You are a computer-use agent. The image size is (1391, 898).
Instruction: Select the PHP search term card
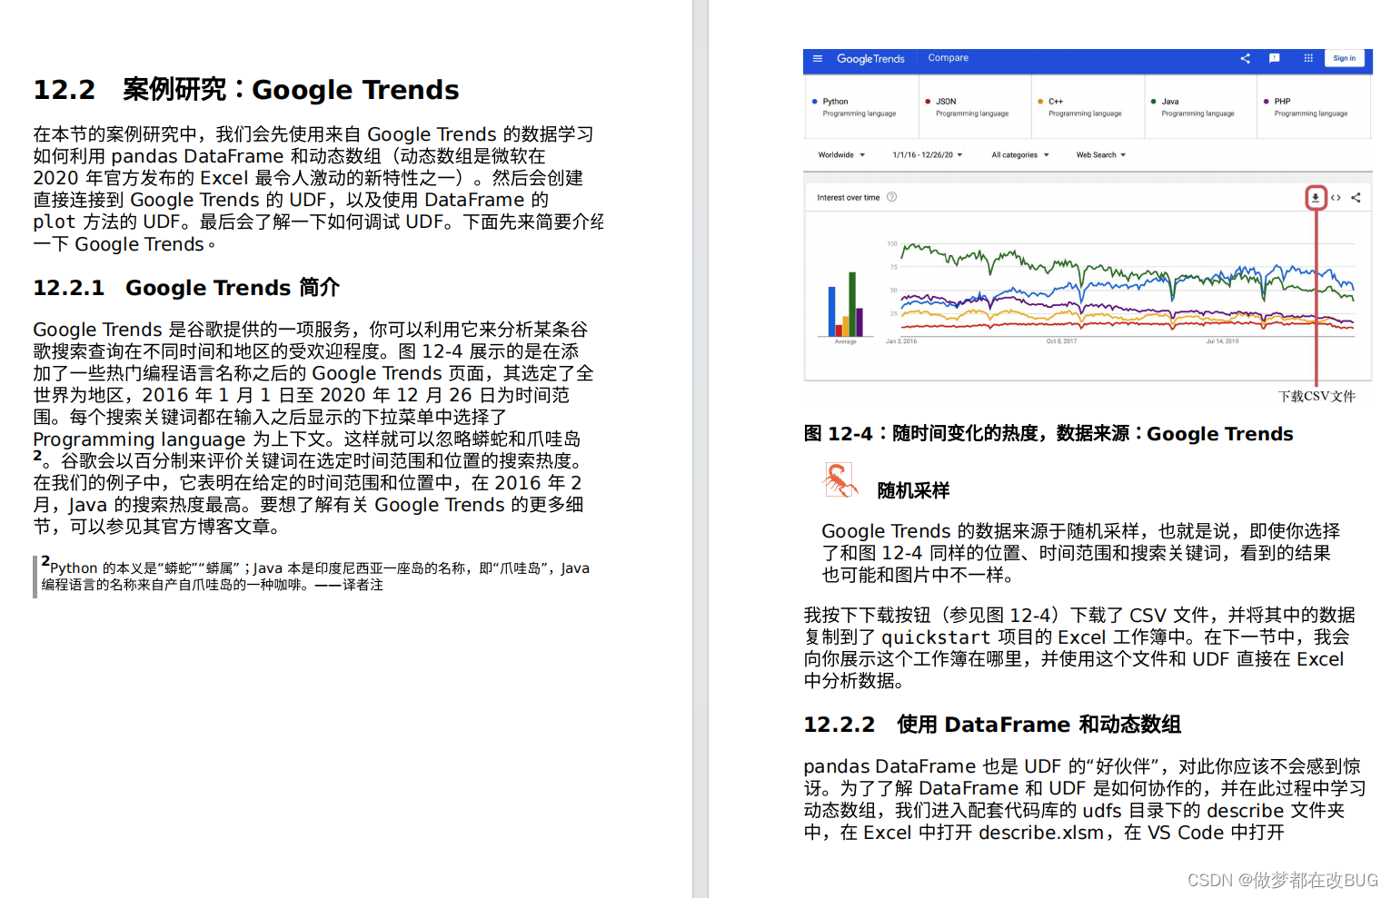tap(1314, 107)
